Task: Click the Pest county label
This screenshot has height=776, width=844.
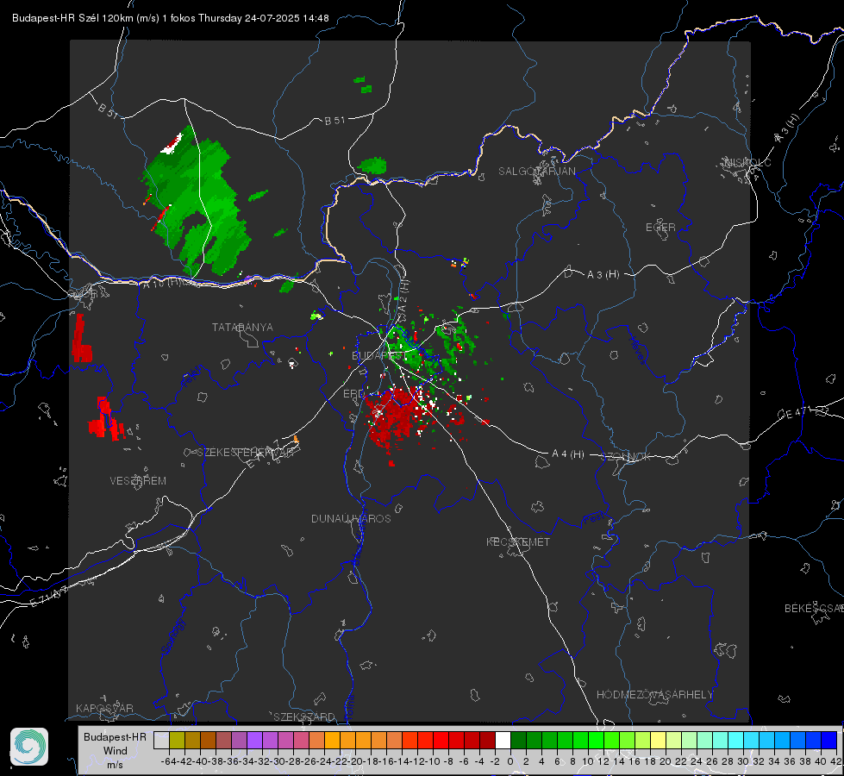Action: [x=593, y=519]
